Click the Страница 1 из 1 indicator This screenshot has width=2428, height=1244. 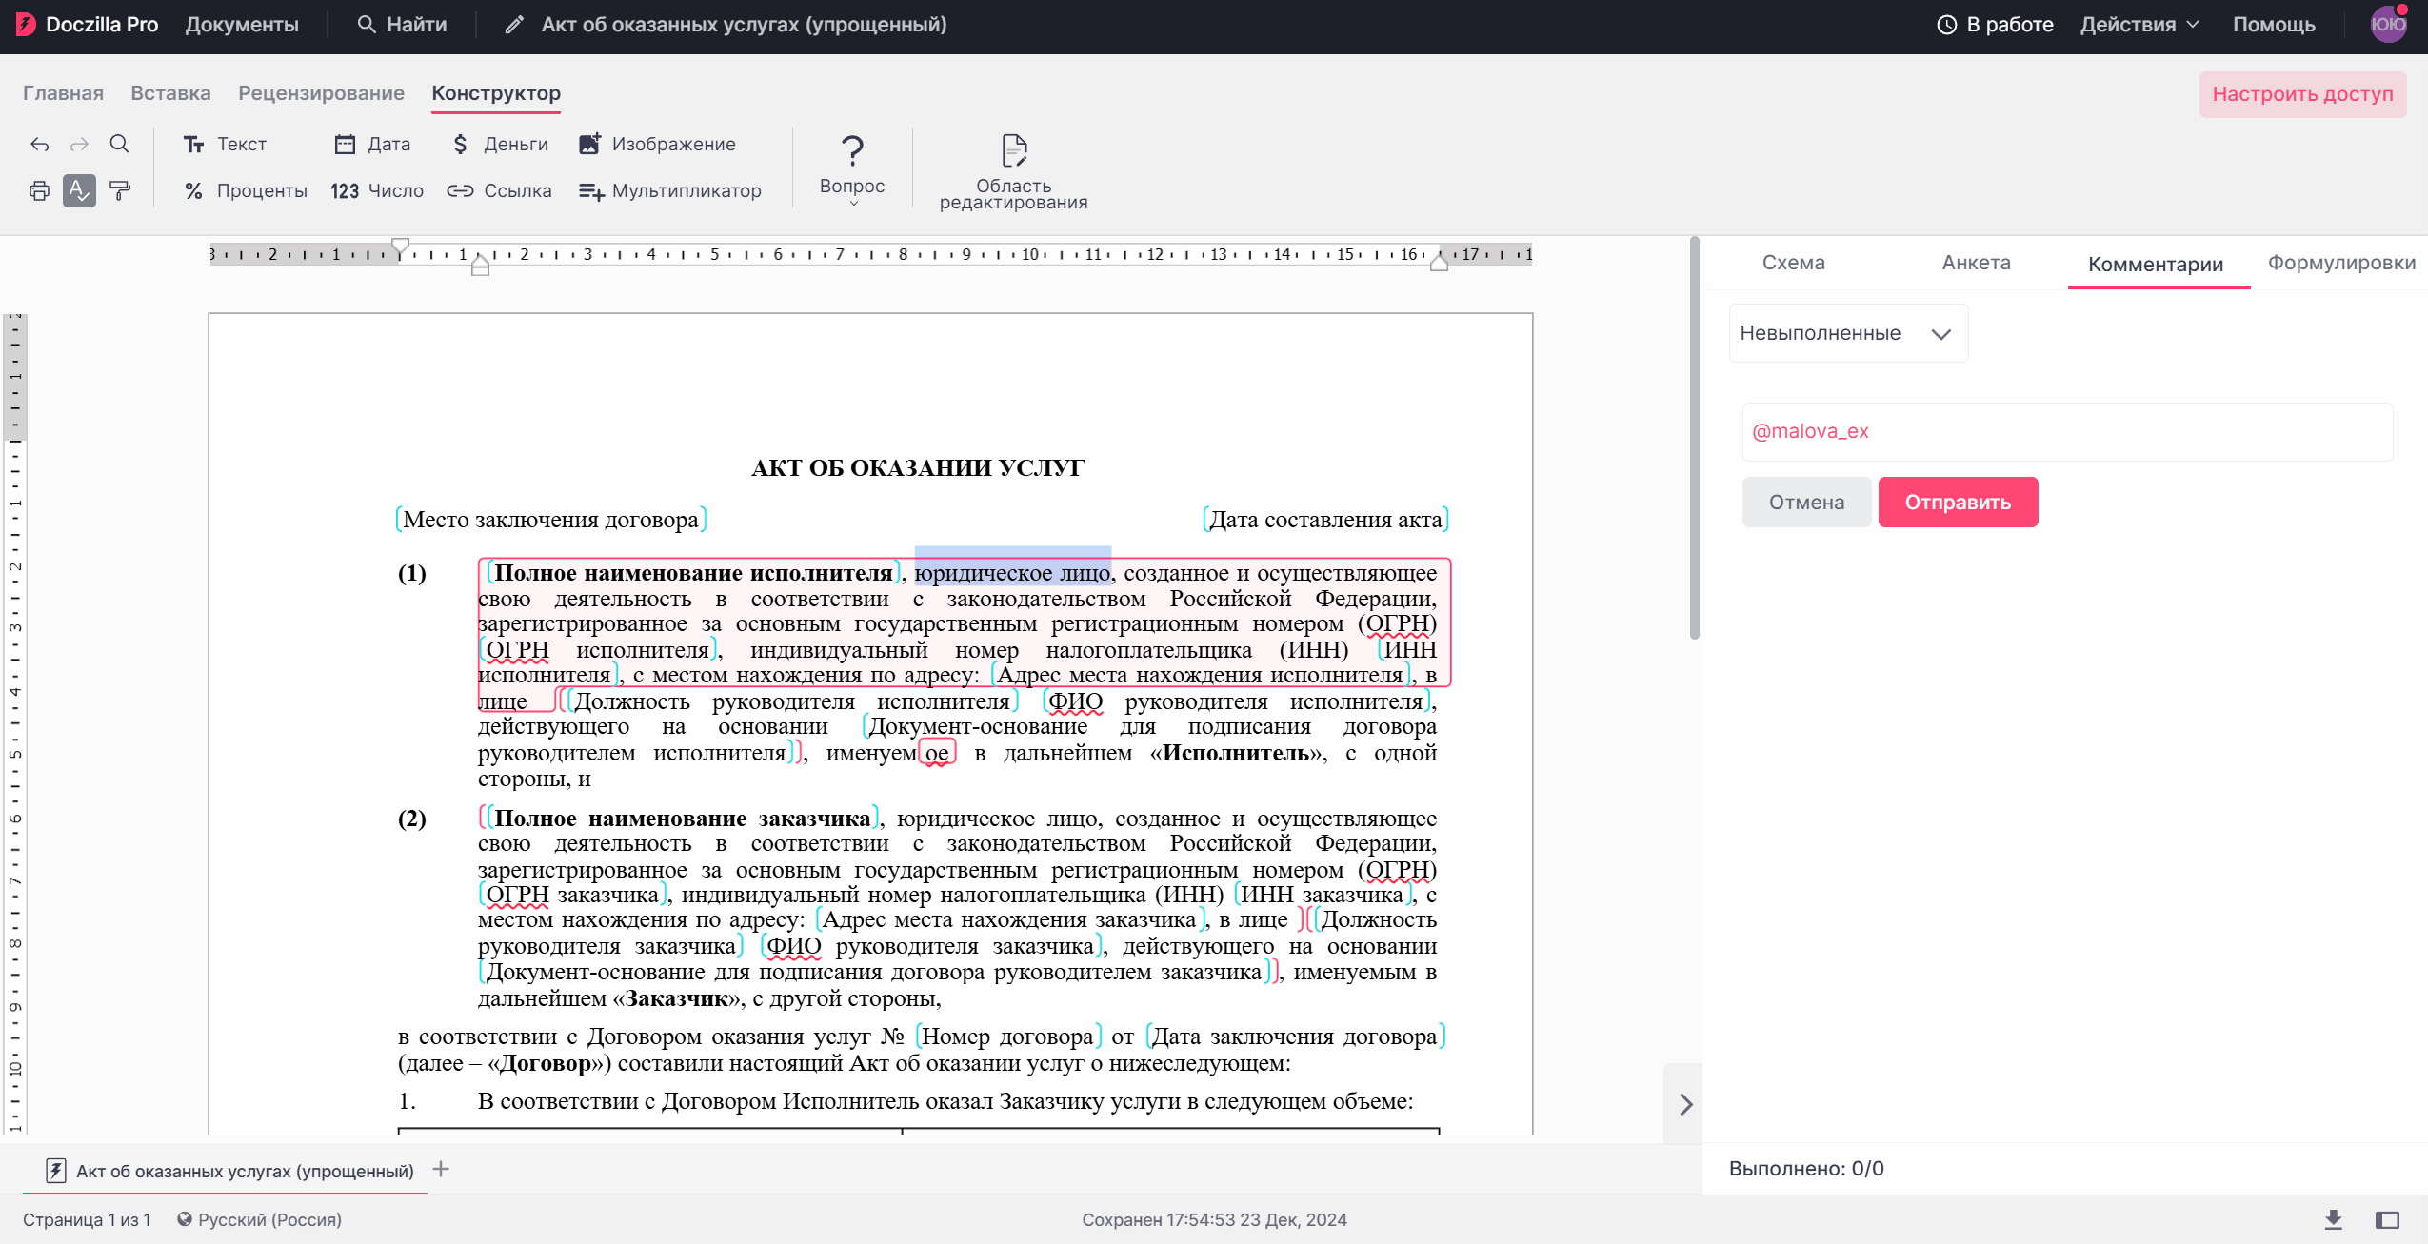87,1219
